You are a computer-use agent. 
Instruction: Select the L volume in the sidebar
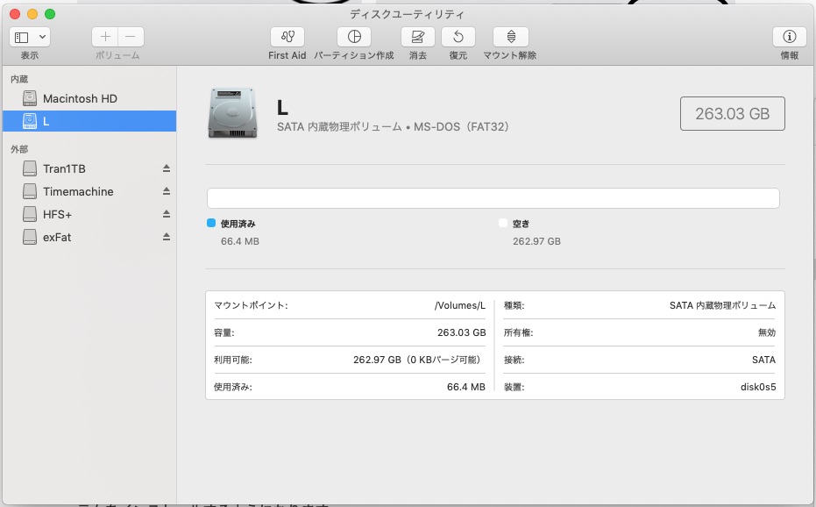(89, 121)
